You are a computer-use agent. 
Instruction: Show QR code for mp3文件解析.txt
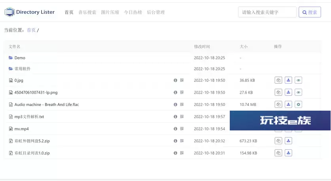click(182, 117)
